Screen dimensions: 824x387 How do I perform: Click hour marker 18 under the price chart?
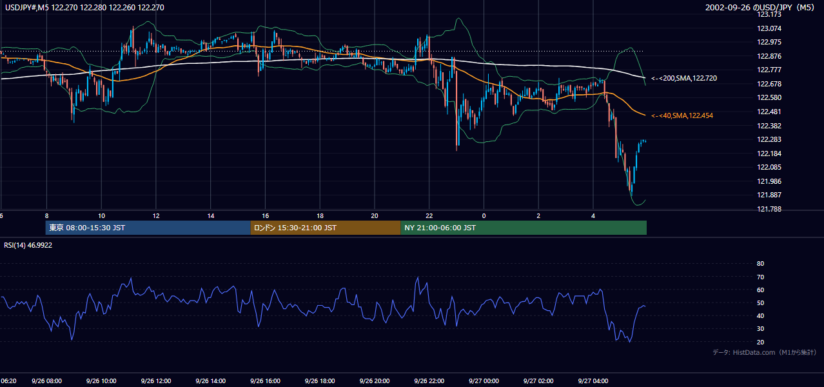coord(320,215)
